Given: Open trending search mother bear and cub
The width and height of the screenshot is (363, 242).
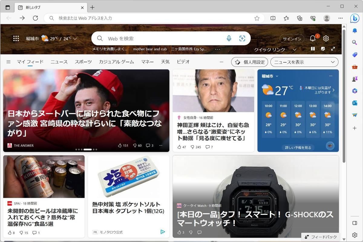Looking at the screenshot, I should click(x=150, y=49).
